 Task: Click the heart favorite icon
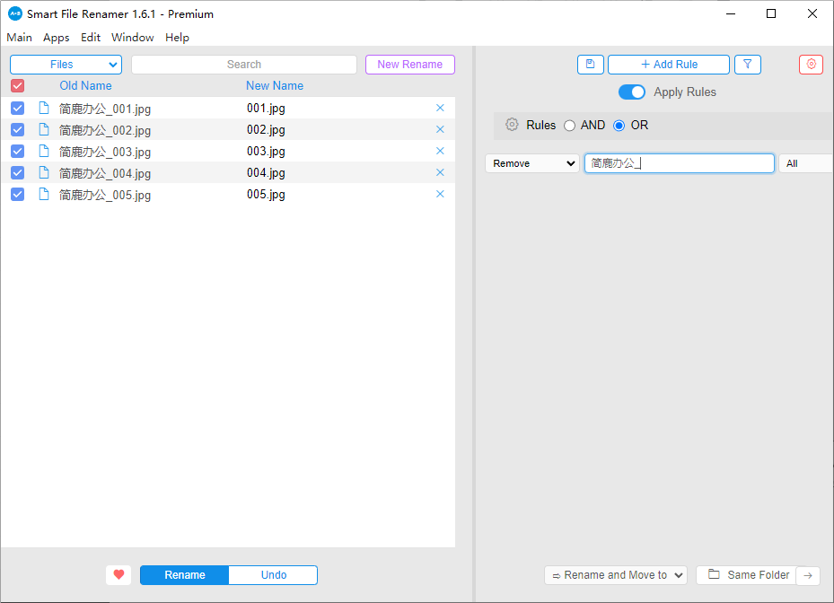point(118,575)
